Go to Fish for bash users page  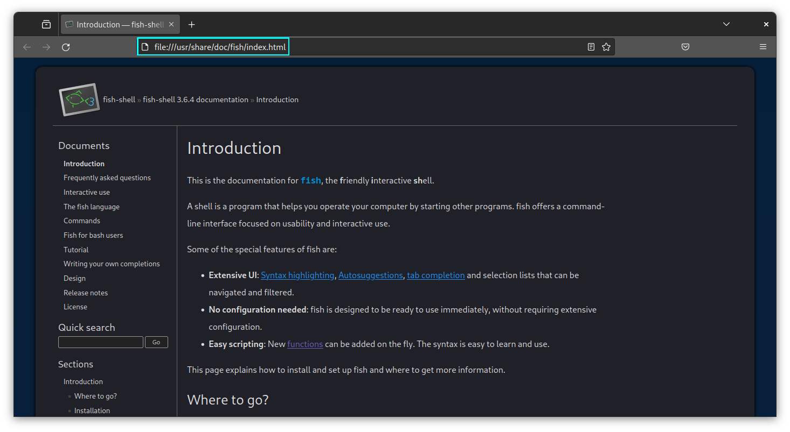pos(93,236)
